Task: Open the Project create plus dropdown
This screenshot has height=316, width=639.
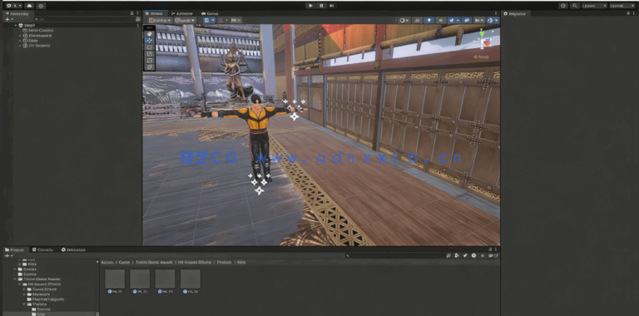Action: coord(9,256)
